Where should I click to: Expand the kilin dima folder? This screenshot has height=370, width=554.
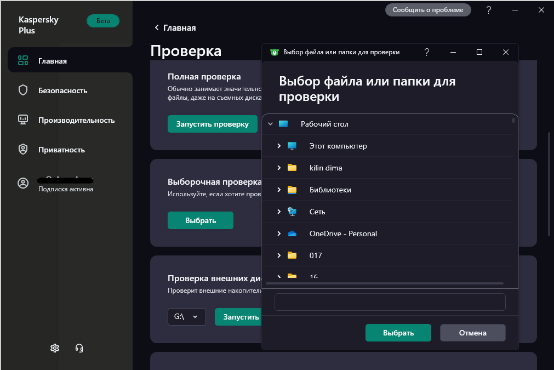tap(279, 168)
